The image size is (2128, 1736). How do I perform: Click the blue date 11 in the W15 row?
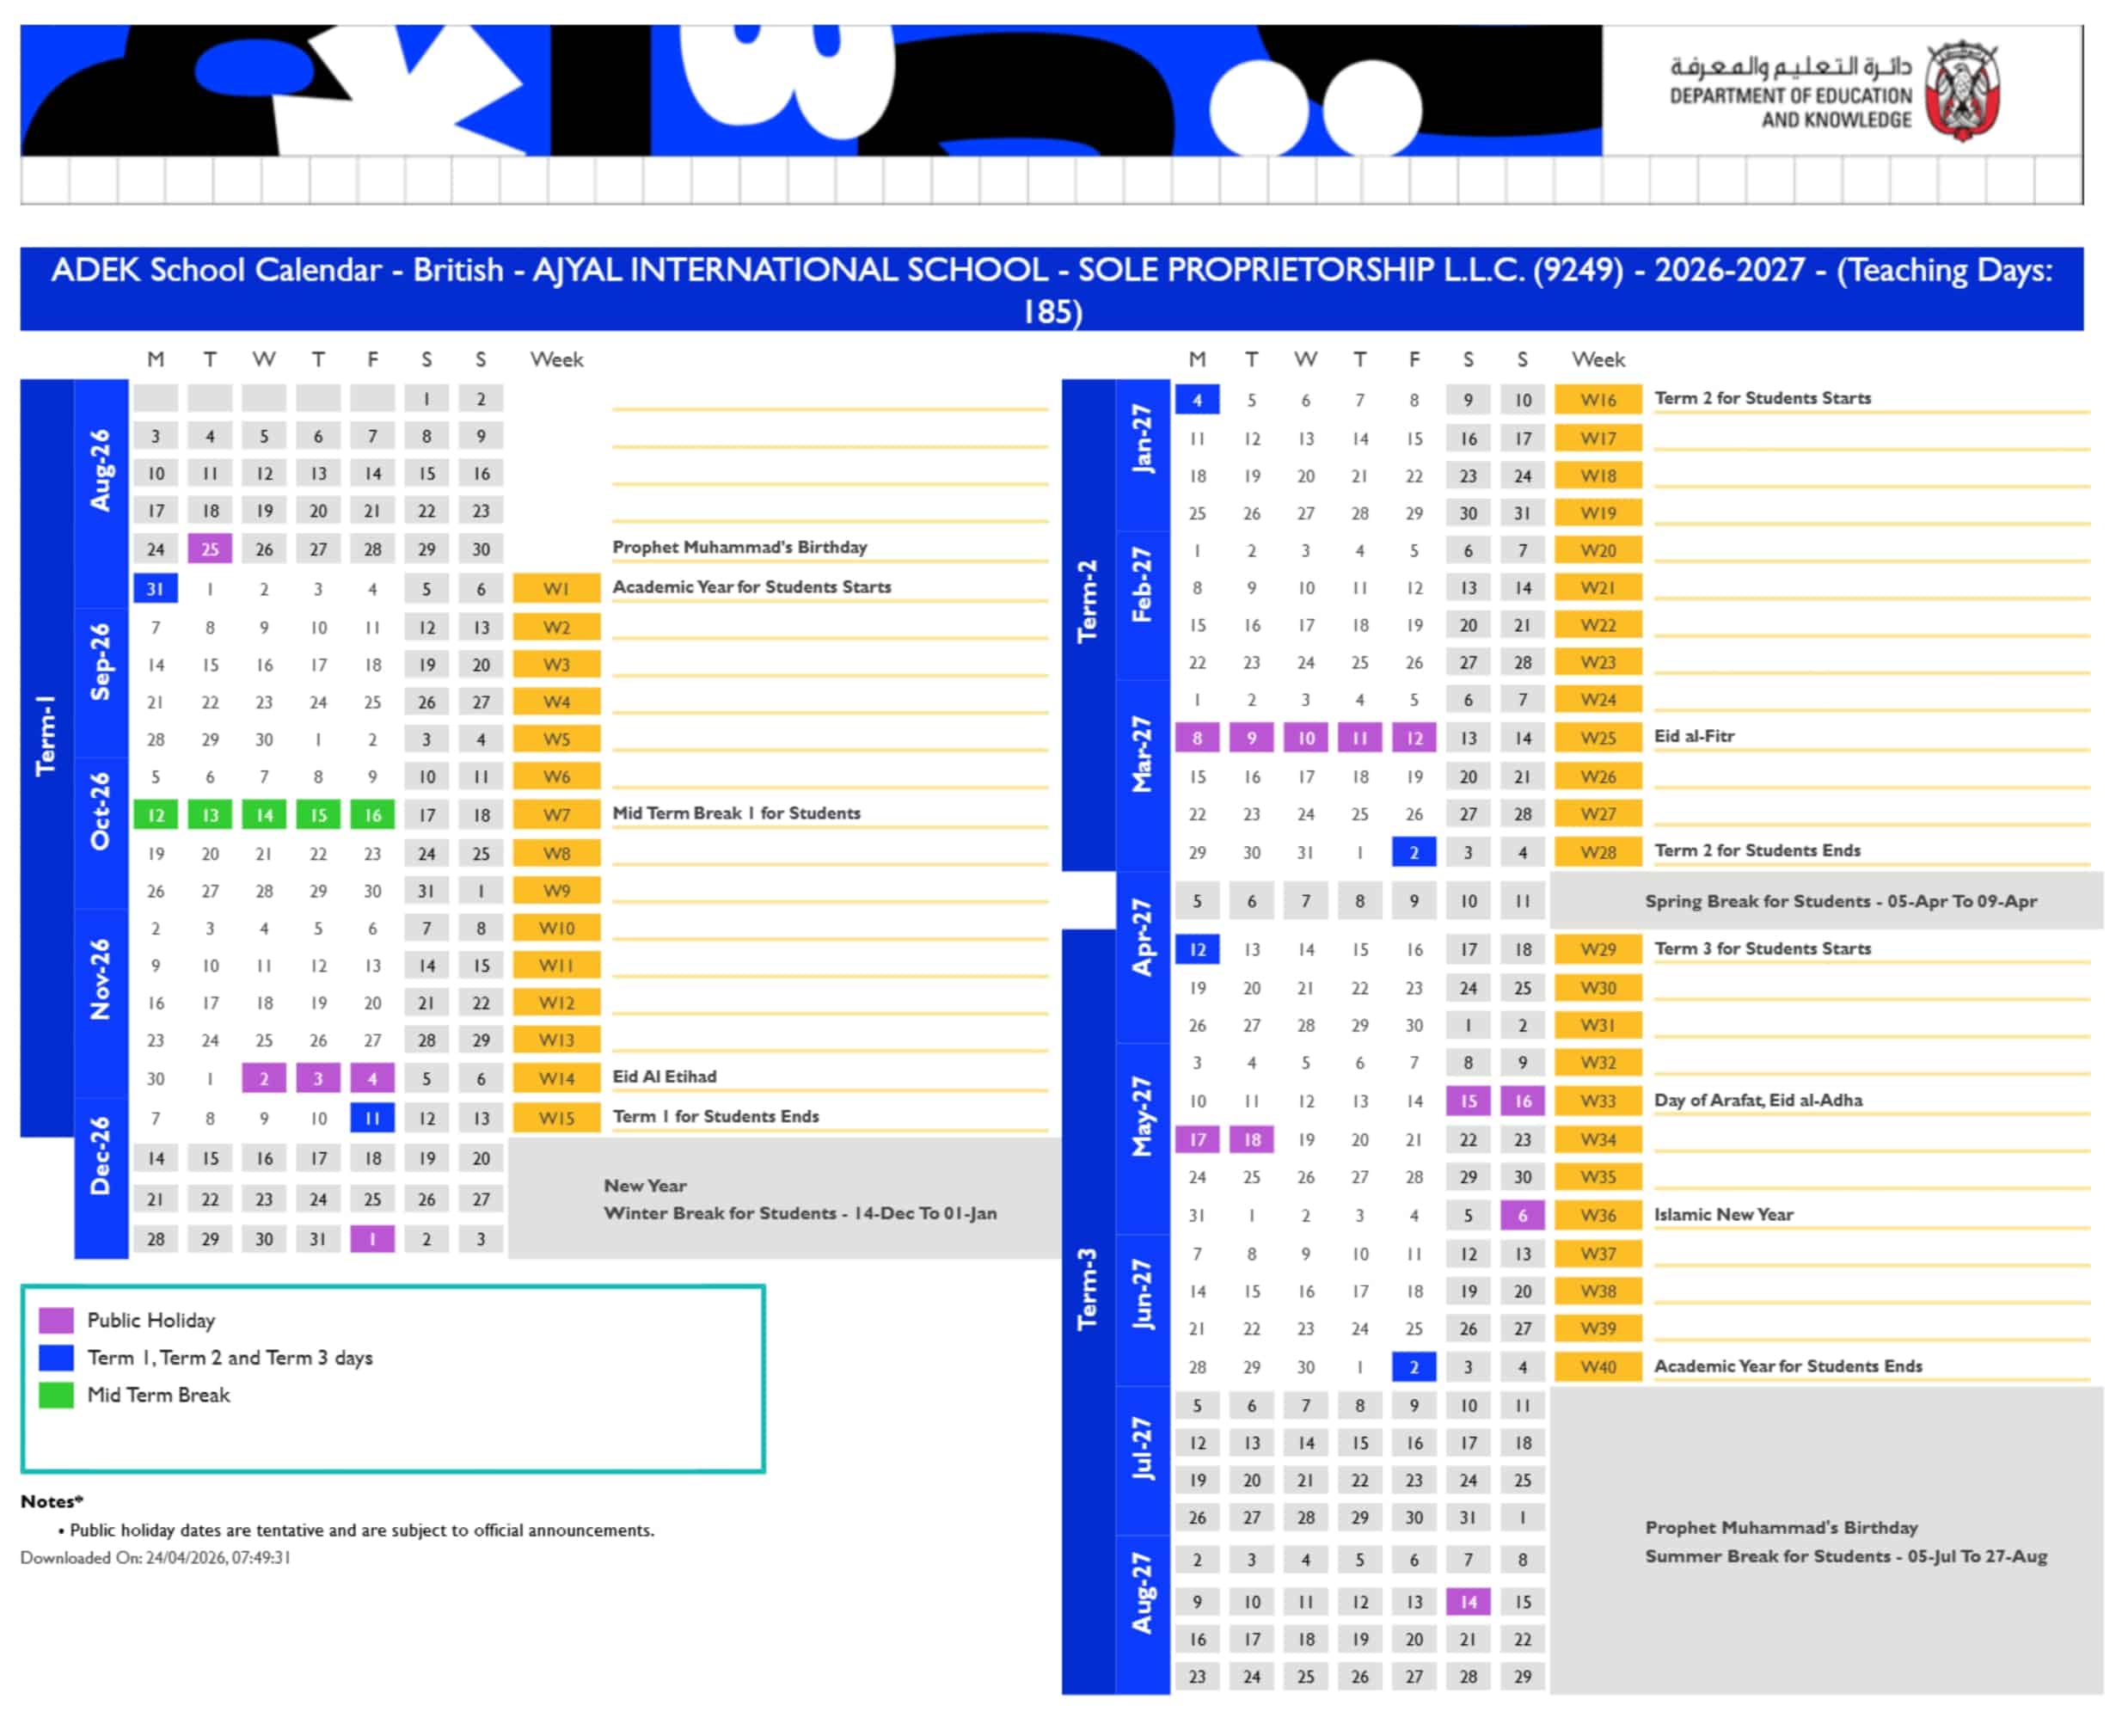pyautogui.click(x=372, y=1119)
